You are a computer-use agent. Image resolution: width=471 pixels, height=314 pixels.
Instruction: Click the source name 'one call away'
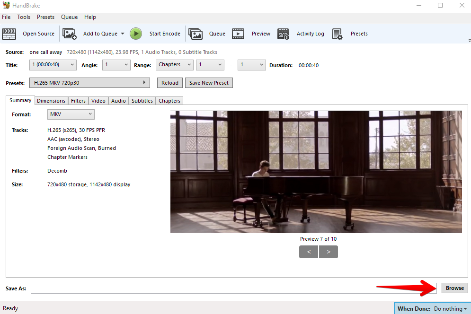pos(45,52)
